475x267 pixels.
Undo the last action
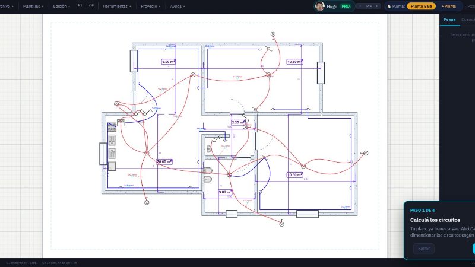click(80, 6)
